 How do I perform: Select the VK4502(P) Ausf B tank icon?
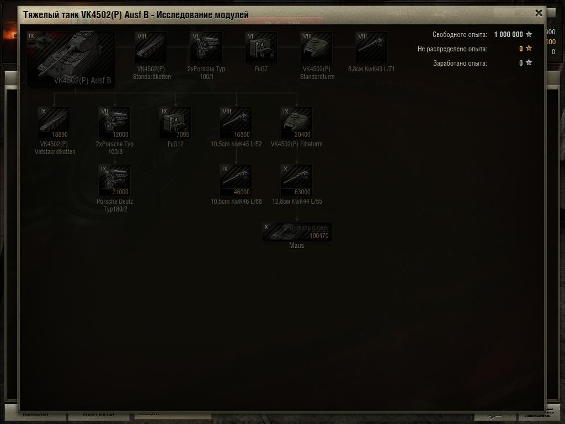point(71,59)
